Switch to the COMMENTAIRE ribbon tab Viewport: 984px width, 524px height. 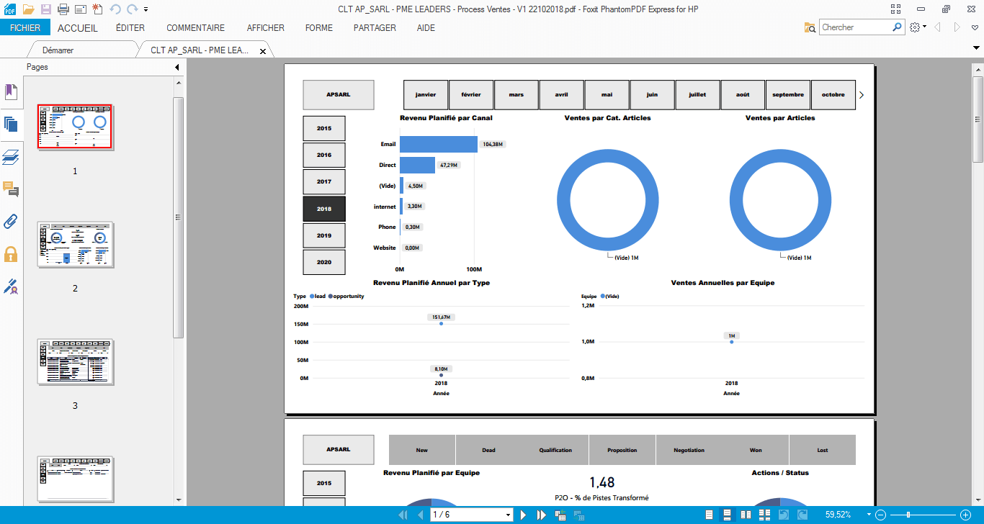[x=195, y=27]
